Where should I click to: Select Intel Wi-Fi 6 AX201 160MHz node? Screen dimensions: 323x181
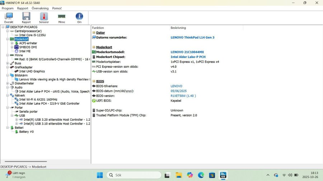click(x=38, y=99)
